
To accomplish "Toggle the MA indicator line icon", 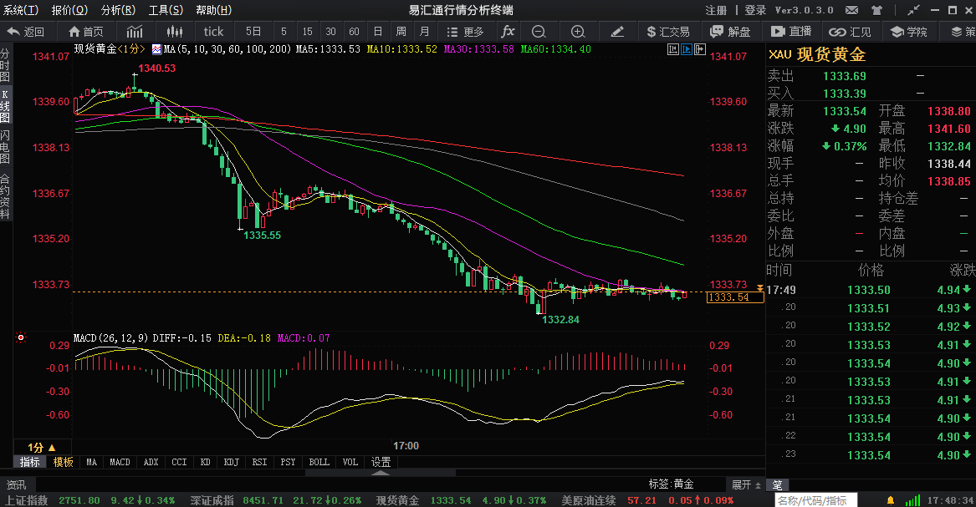I will 156,49.
